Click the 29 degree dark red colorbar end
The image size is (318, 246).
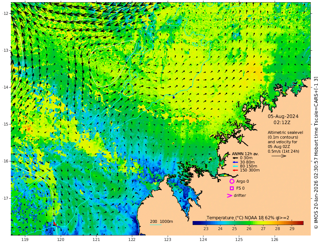pyautogui.click(x=301, y=223)
